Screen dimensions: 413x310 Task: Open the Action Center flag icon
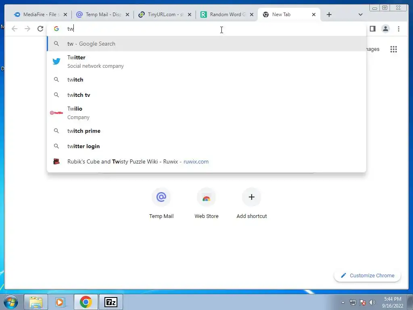[x=363, y=302]
